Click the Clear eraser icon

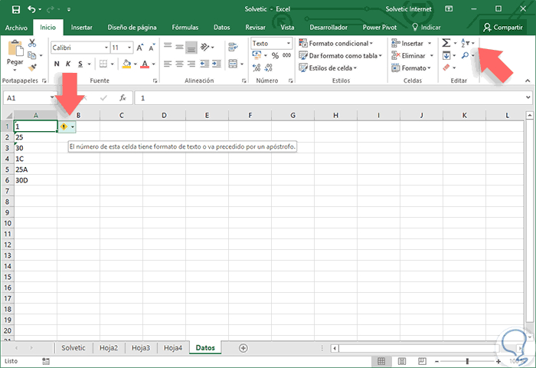[446, 67]
